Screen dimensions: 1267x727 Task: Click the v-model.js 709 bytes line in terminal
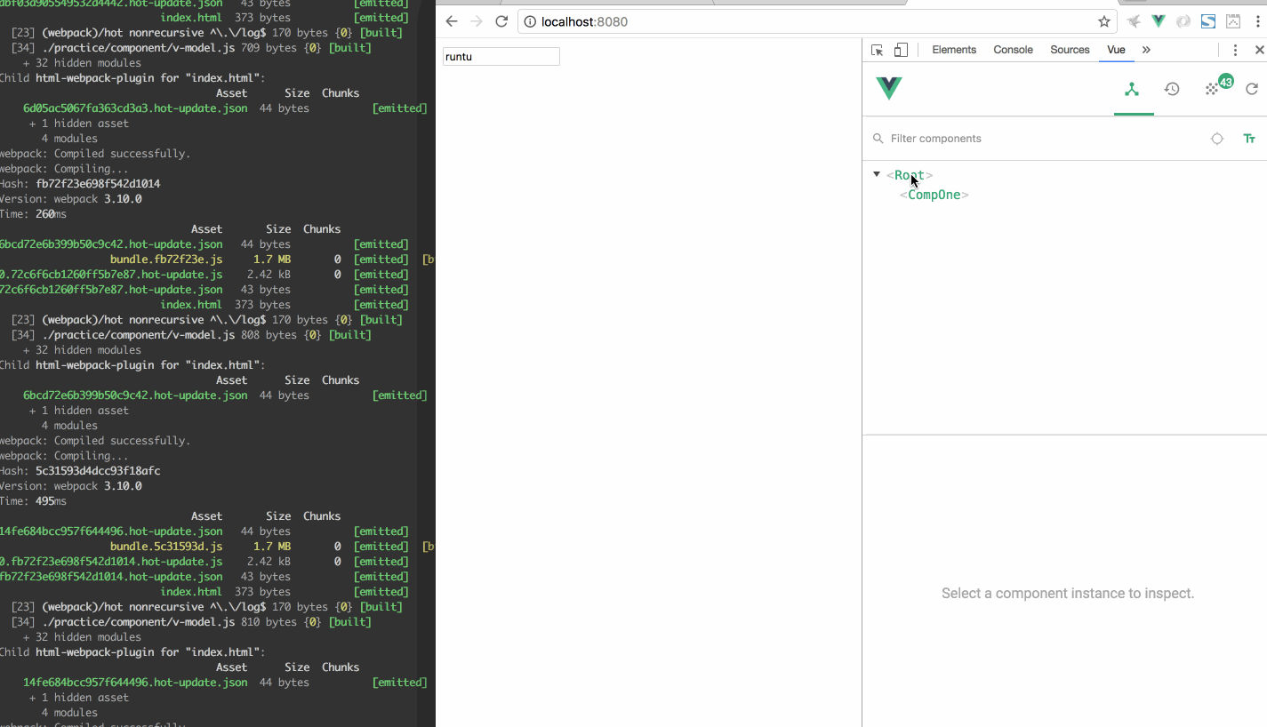pos(191,48)
